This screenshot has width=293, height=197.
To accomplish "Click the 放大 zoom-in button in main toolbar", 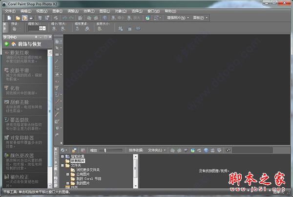I will point(134,18).
